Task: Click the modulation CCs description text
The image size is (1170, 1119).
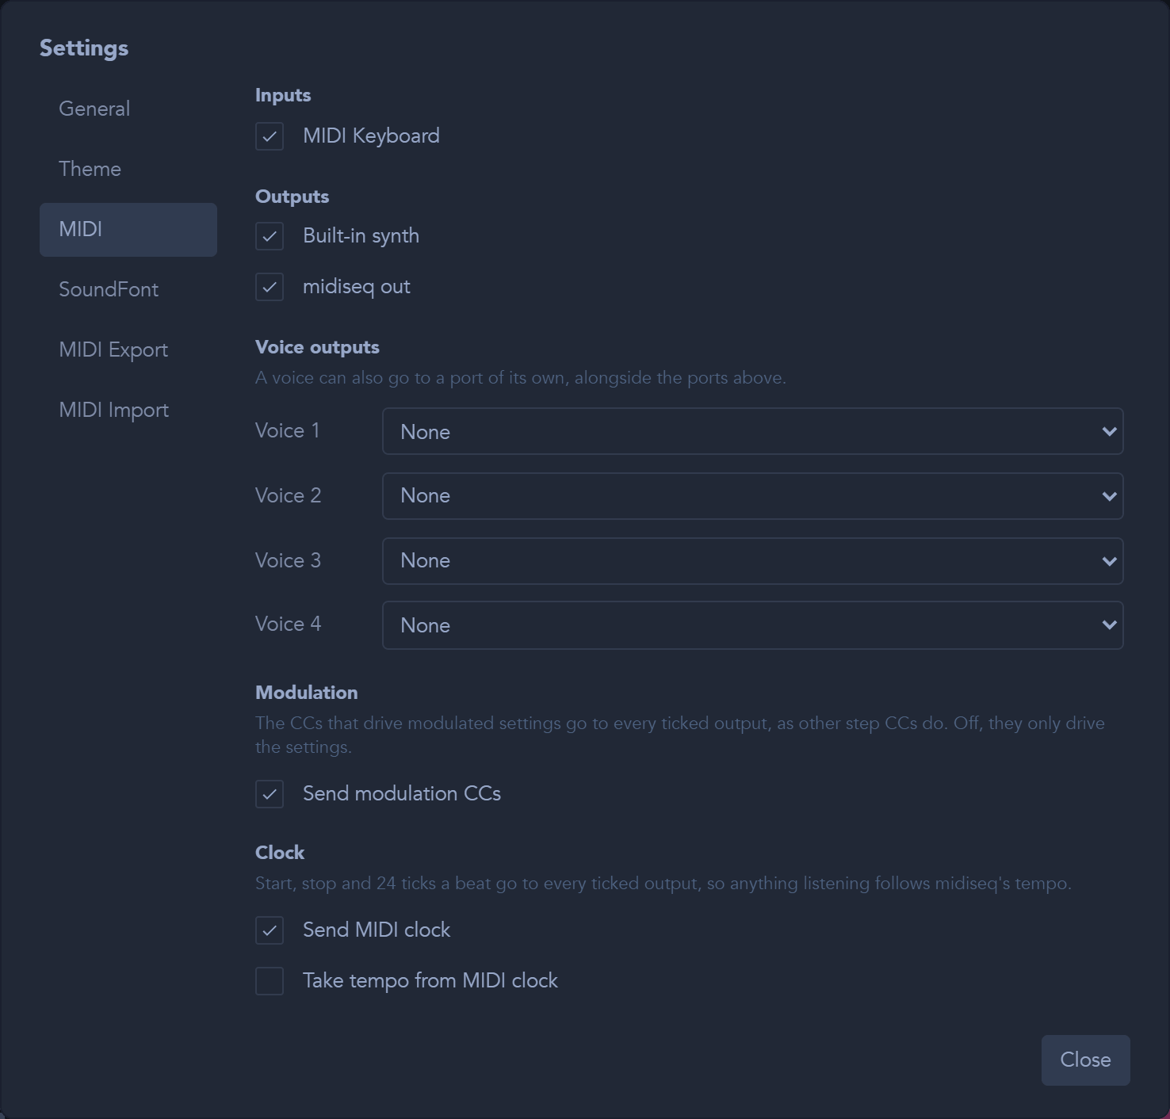Action: tap(680, 735)
